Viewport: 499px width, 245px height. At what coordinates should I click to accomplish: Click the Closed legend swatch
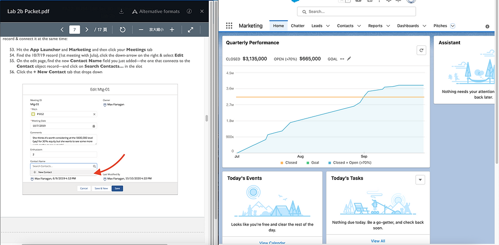click(x=282, y=163)
